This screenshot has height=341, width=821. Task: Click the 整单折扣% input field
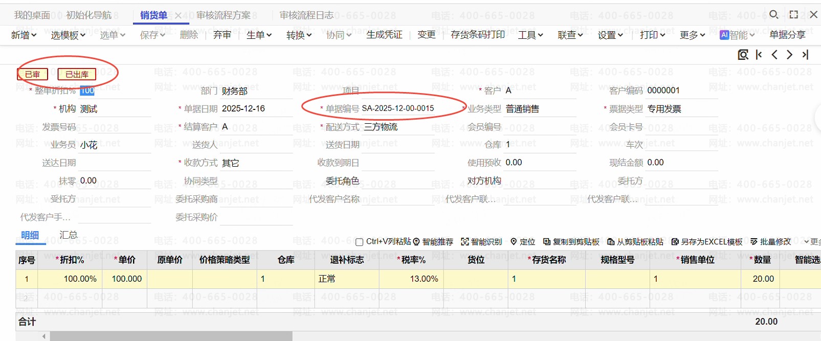click(x=115, y=90)
